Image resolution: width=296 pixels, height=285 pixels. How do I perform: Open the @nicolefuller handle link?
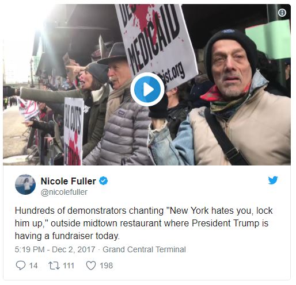pos(64,192)
